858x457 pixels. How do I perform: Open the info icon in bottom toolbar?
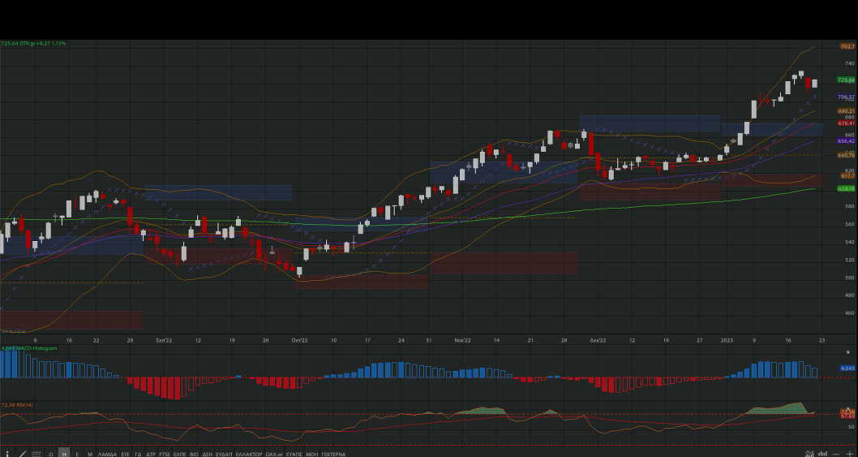point(7,454)
